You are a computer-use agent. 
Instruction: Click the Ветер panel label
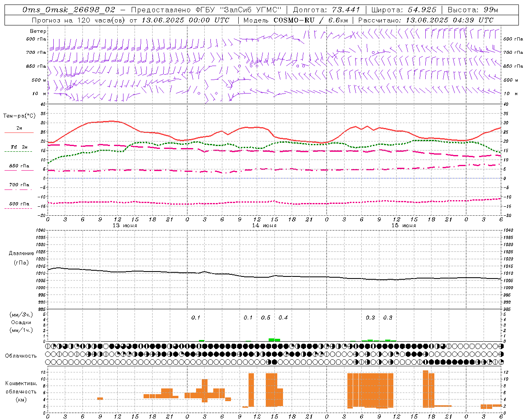click(38, 31)
